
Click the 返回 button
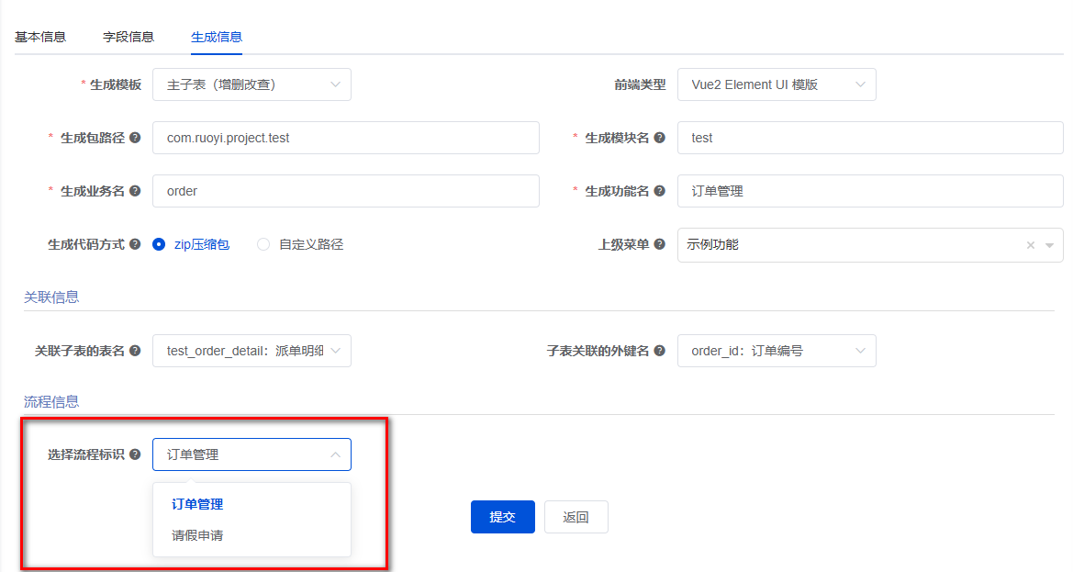coord(576,517)
